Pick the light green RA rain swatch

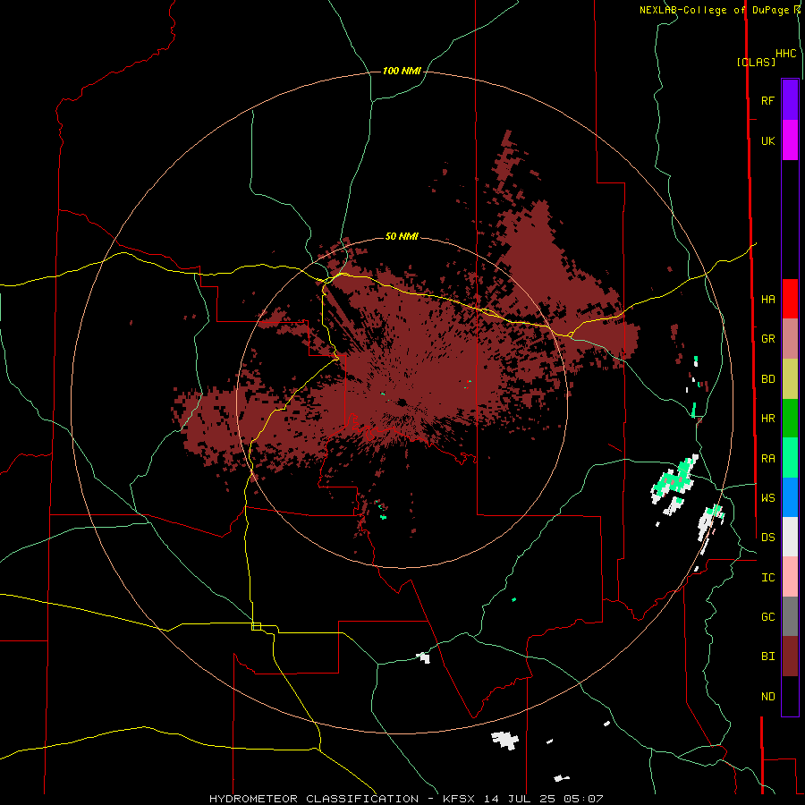tap(790, 458)
